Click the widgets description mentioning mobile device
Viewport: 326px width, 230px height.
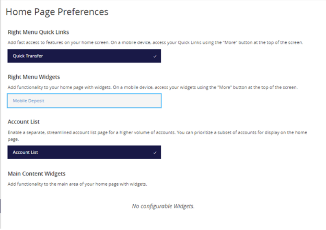pos(152,87)
